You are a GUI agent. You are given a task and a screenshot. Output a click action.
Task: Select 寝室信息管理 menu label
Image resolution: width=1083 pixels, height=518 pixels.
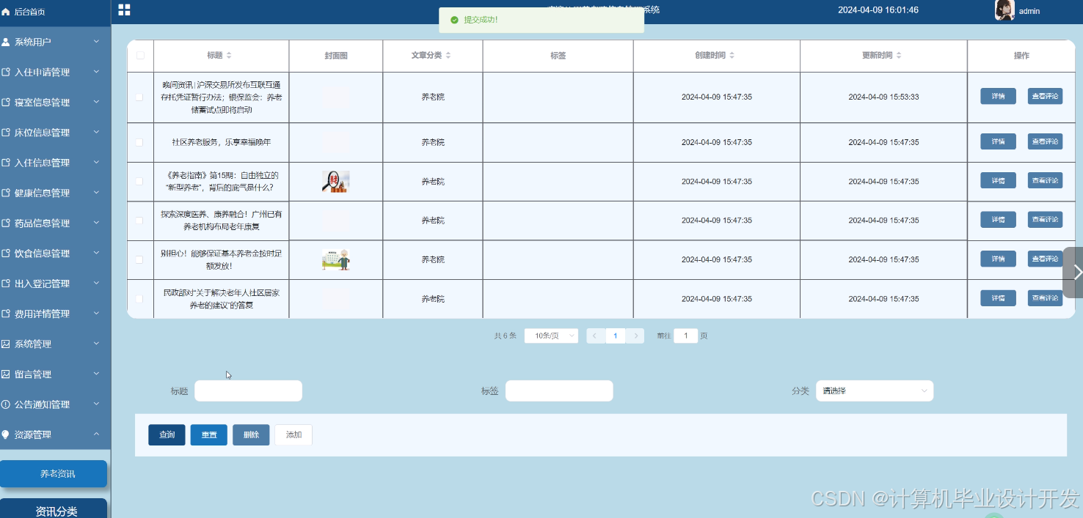[42, 103]
